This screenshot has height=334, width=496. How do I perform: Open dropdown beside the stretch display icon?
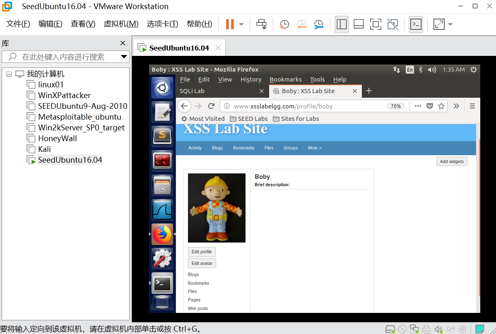450,24
